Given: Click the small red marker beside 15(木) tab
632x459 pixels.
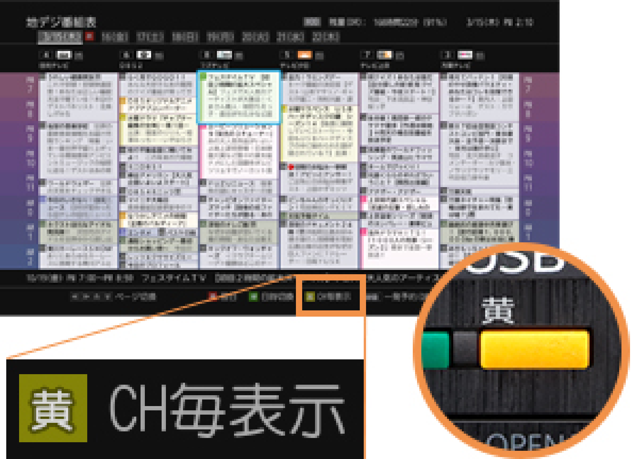Looking at the screenshot, I should click(x=89, y=36).
